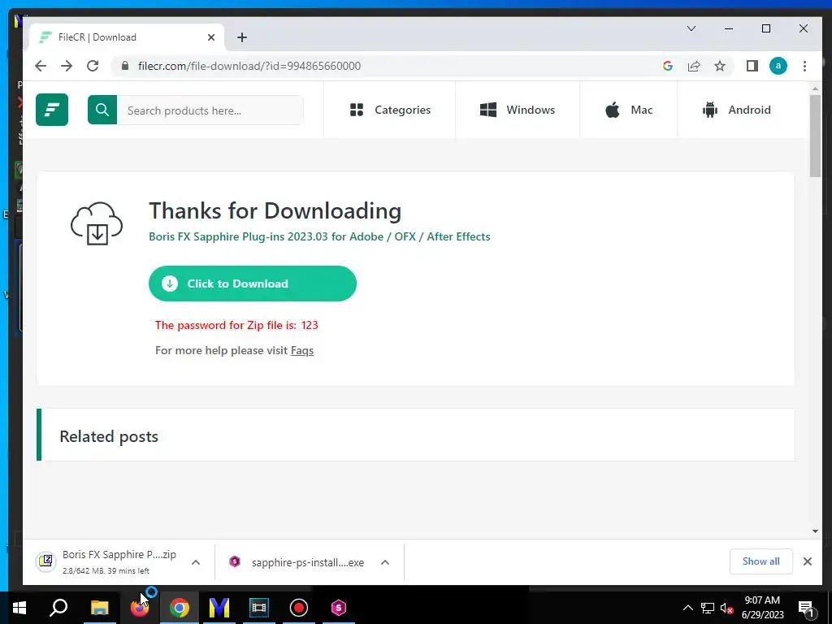Open the Boris FX Sapphire Plug-ins title link
832x624 pixels.
pyautogui.click(x=319, y=236)
